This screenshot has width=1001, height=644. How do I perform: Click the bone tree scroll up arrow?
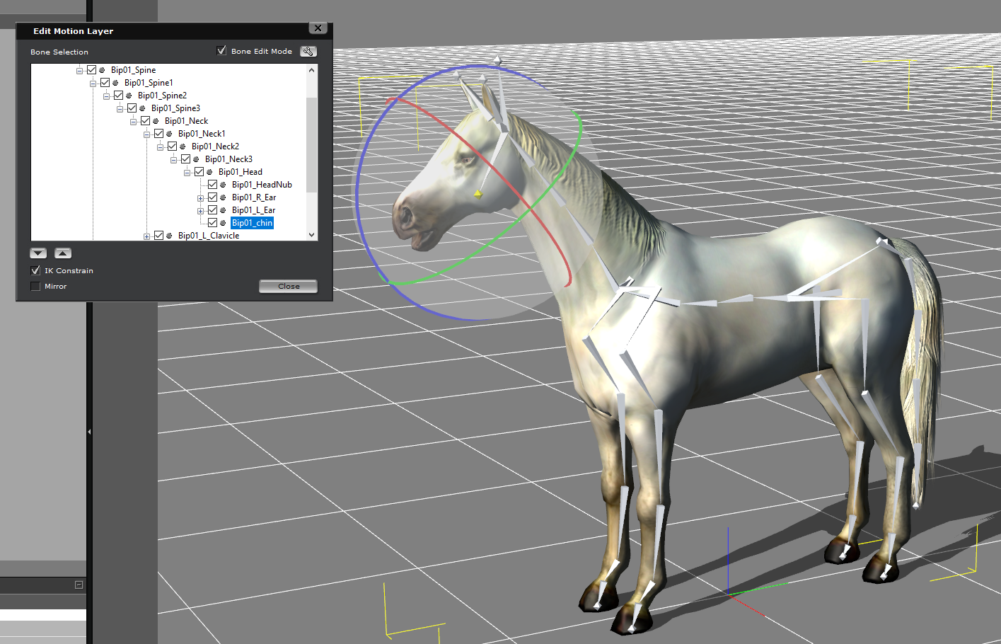(311, 70)
